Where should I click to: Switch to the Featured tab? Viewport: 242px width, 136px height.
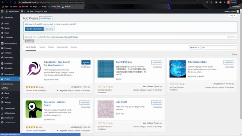pos(42,47)
